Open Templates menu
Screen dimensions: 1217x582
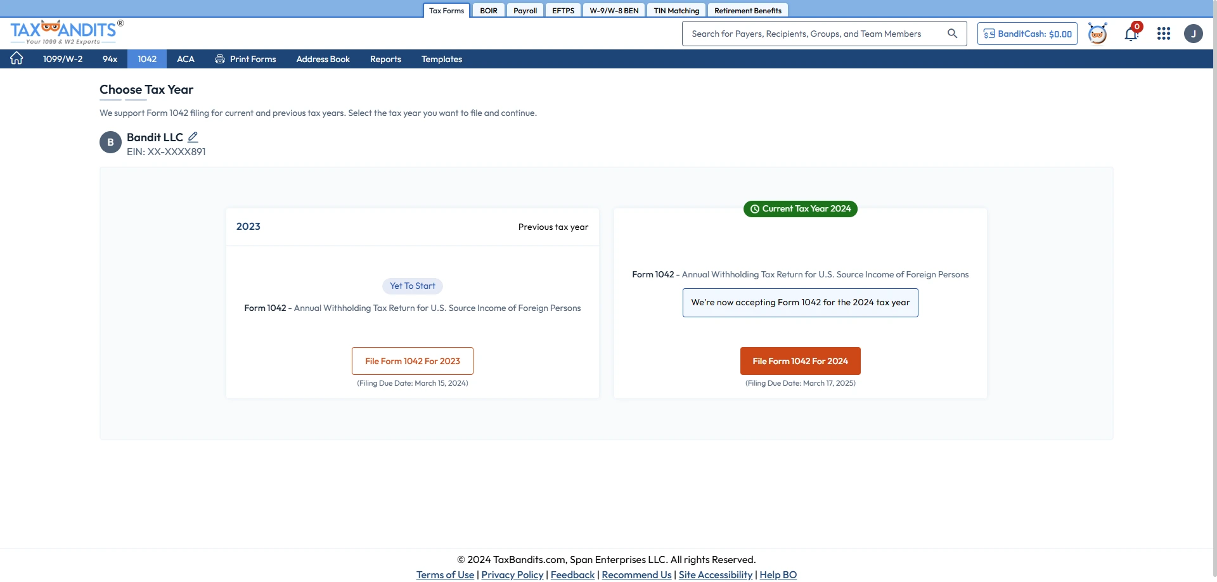[x=442, y=59]
